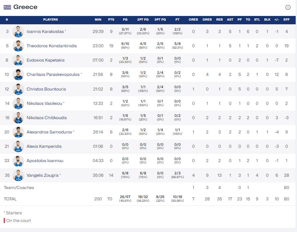297x232 pixels.
Task: Select Nikolaos Chitikoudis avatar image
Action: (x=18, y=118)
